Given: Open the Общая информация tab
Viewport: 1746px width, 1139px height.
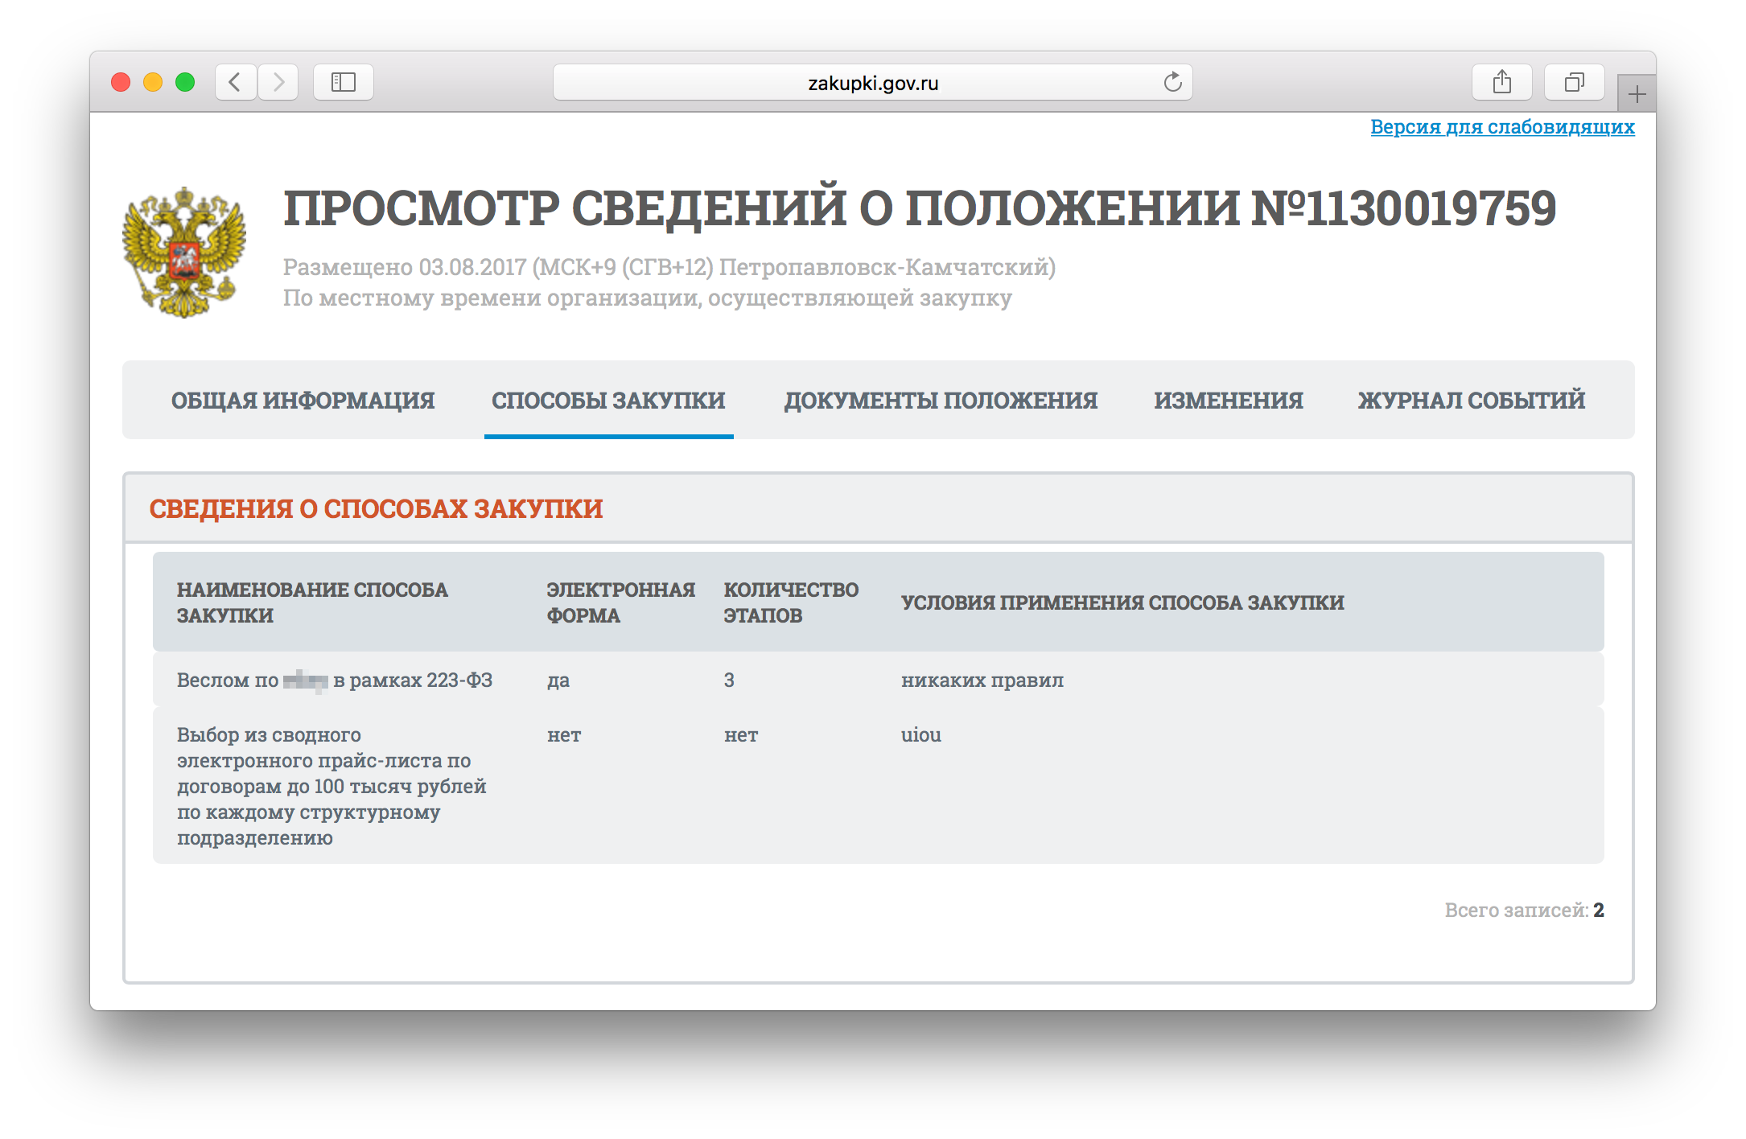Looking at the screenshot, I should pos(303,401).
